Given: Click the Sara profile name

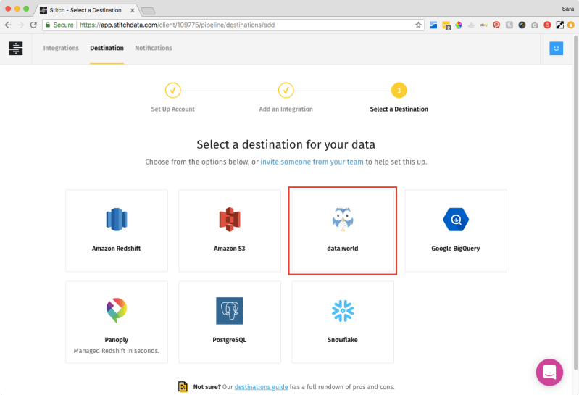Looking at the screenshot, I should tap(567, 9).
